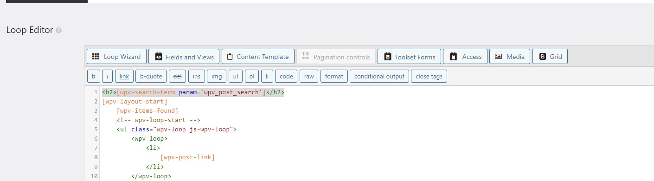Open the Grid button
The width and height of the screenshot is (654, 181).
(x=550, y=57)
